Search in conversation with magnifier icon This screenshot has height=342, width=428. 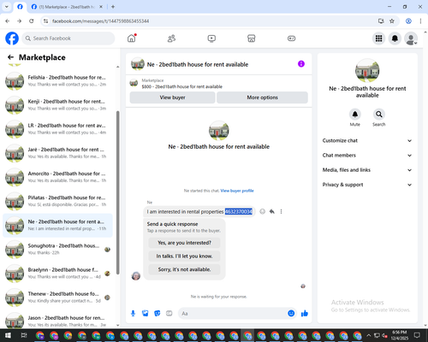point(379,115)
